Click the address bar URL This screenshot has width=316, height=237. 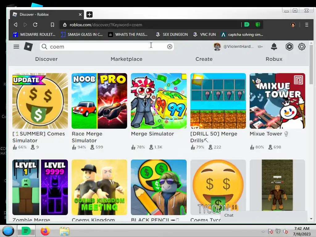(x=106, y=25)
